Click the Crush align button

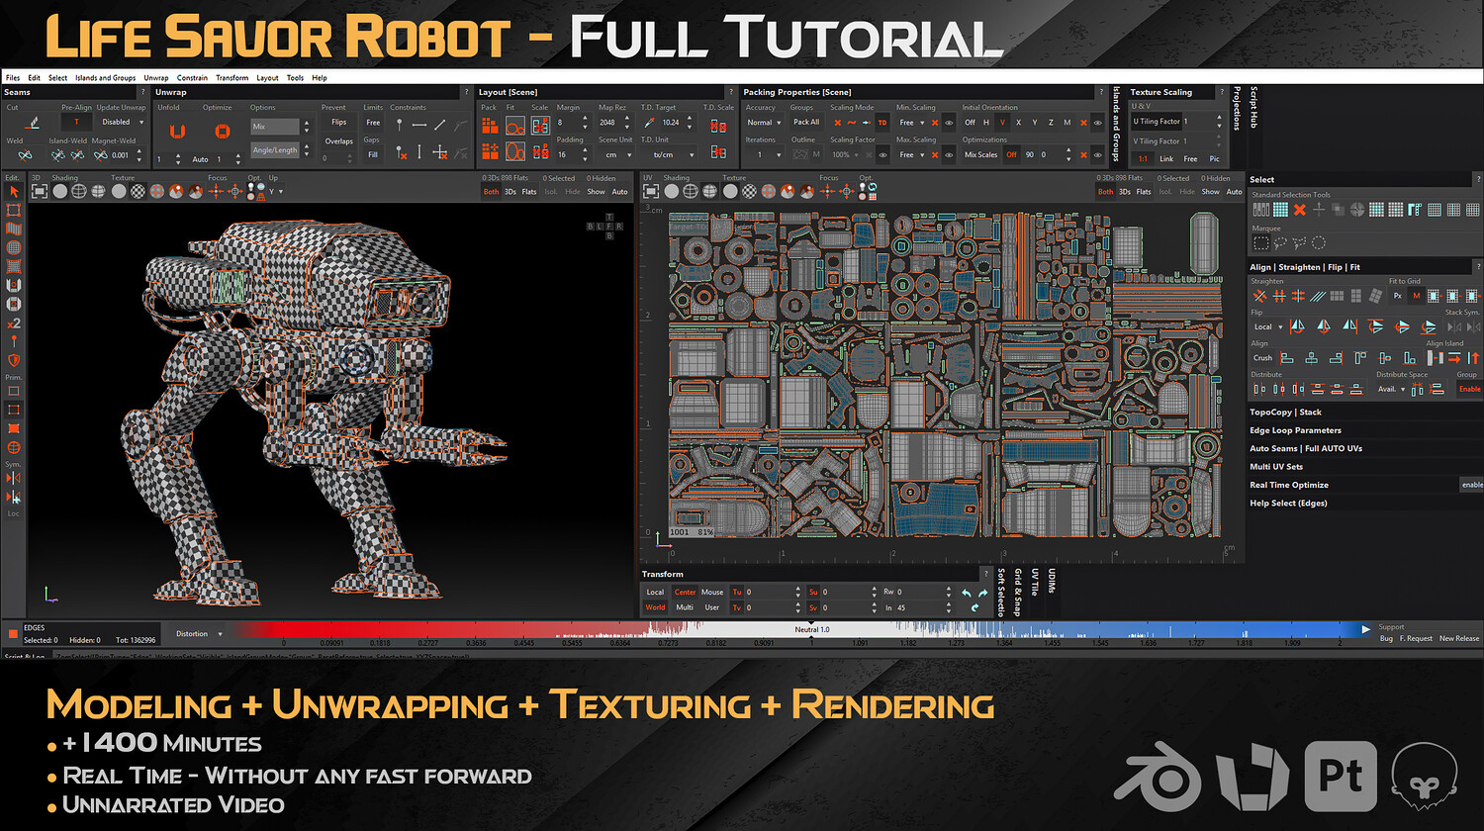click(x=1262, y=358)
